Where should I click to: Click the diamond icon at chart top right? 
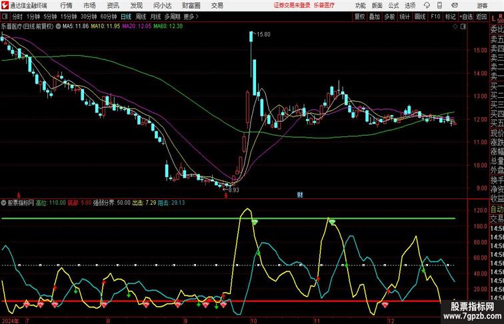point(455,27)
